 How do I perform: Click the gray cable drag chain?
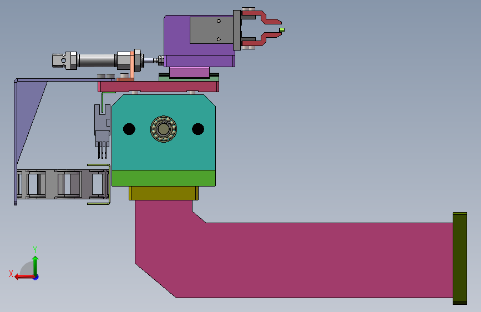63,184
